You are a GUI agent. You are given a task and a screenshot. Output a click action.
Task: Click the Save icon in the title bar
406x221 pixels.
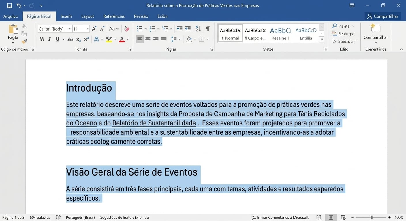pyautogui.click(x=10, y=5)
